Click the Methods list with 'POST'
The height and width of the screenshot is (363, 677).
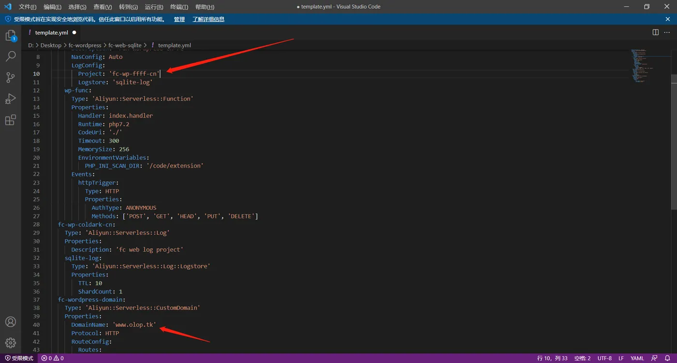[x=190, y=216]
